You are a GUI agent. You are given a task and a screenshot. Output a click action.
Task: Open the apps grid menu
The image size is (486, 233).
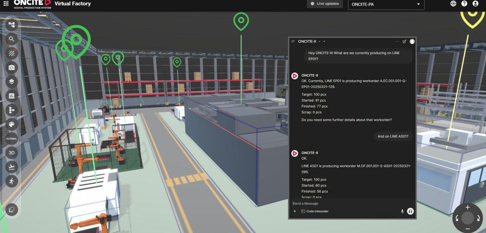(6, 3)
